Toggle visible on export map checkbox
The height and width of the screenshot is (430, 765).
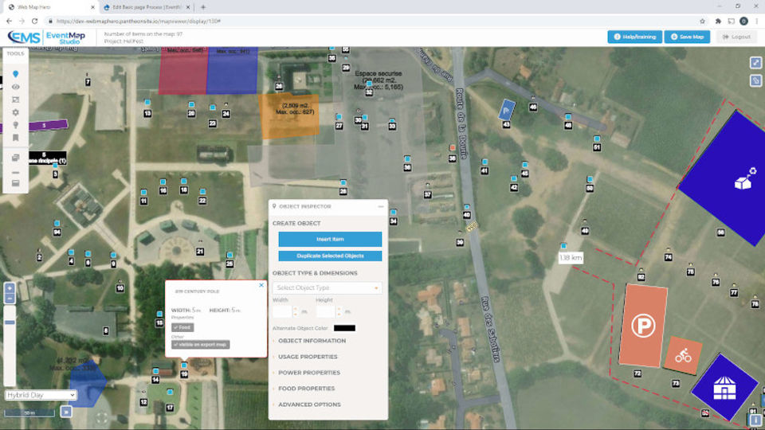click(x=200, y=345)
